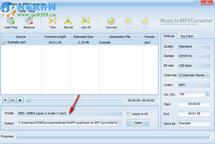
Task: Click the Format column header
Action: [x=150, y=37]
